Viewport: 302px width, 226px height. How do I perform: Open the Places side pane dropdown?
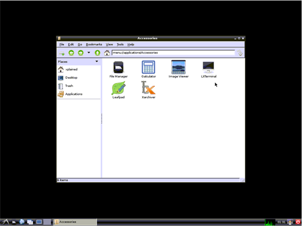tap(97, 61)
